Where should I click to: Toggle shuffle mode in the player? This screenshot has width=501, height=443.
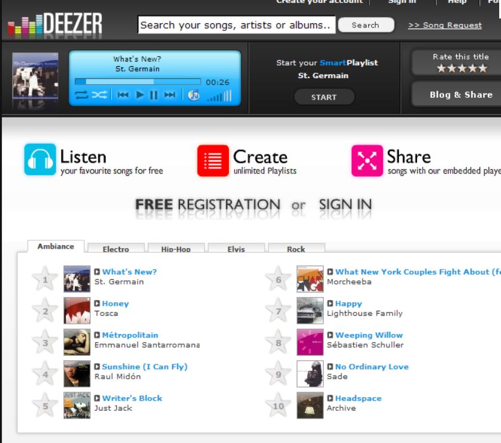(100, 95)
